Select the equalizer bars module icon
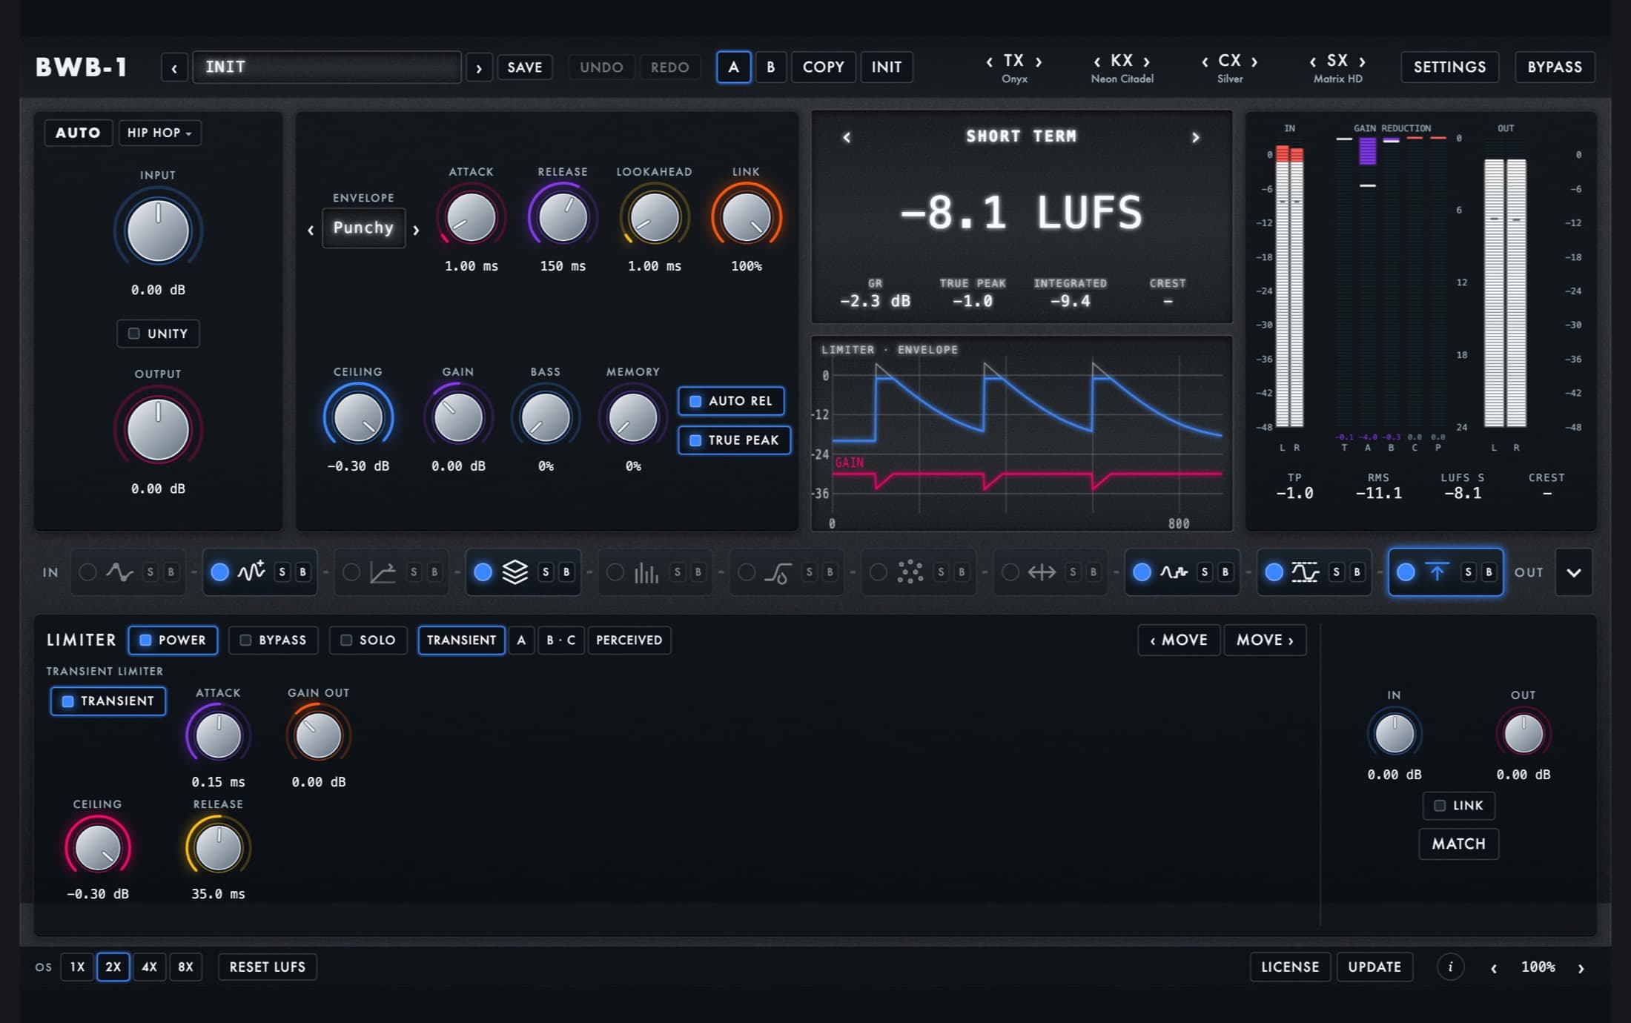1631x1023 pixels. click(x=646, y=572)
